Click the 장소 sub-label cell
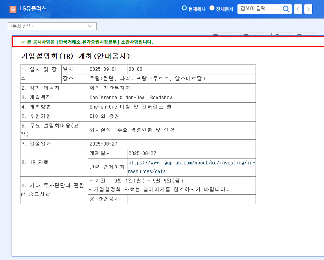The height and width of the screenshot is (260, 324). 75,79
